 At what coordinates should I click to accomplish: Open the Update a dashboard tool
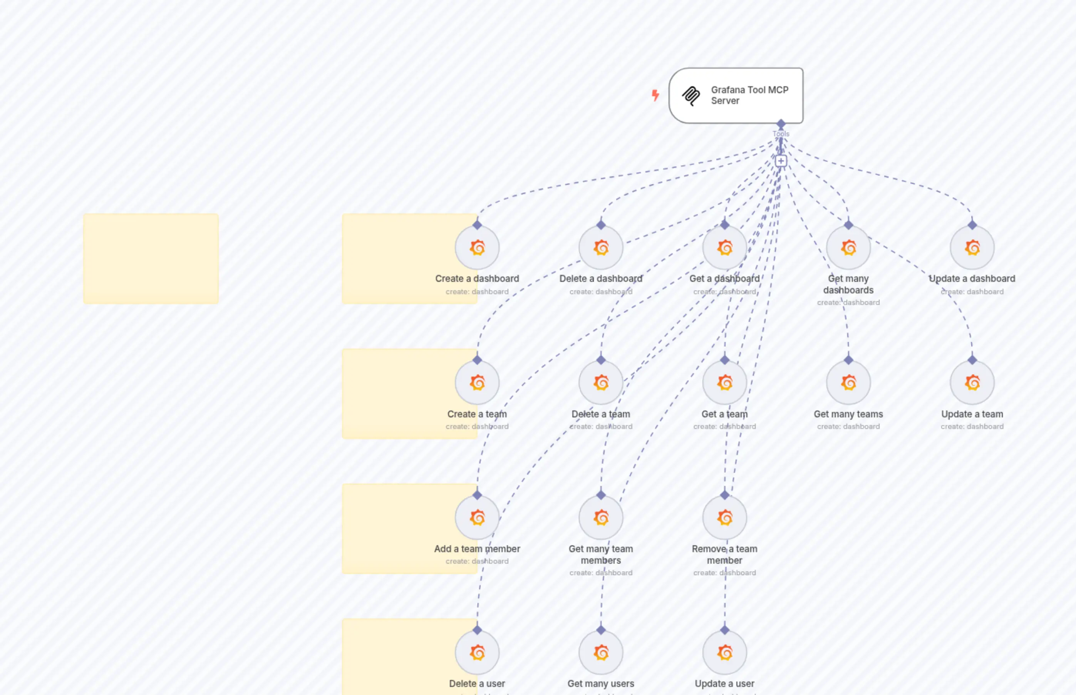click(971, 246)
